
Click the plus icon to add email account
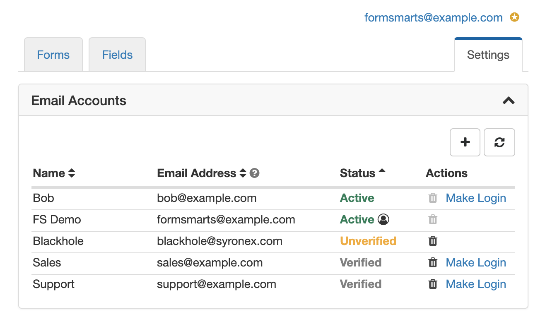coord(465,142)
